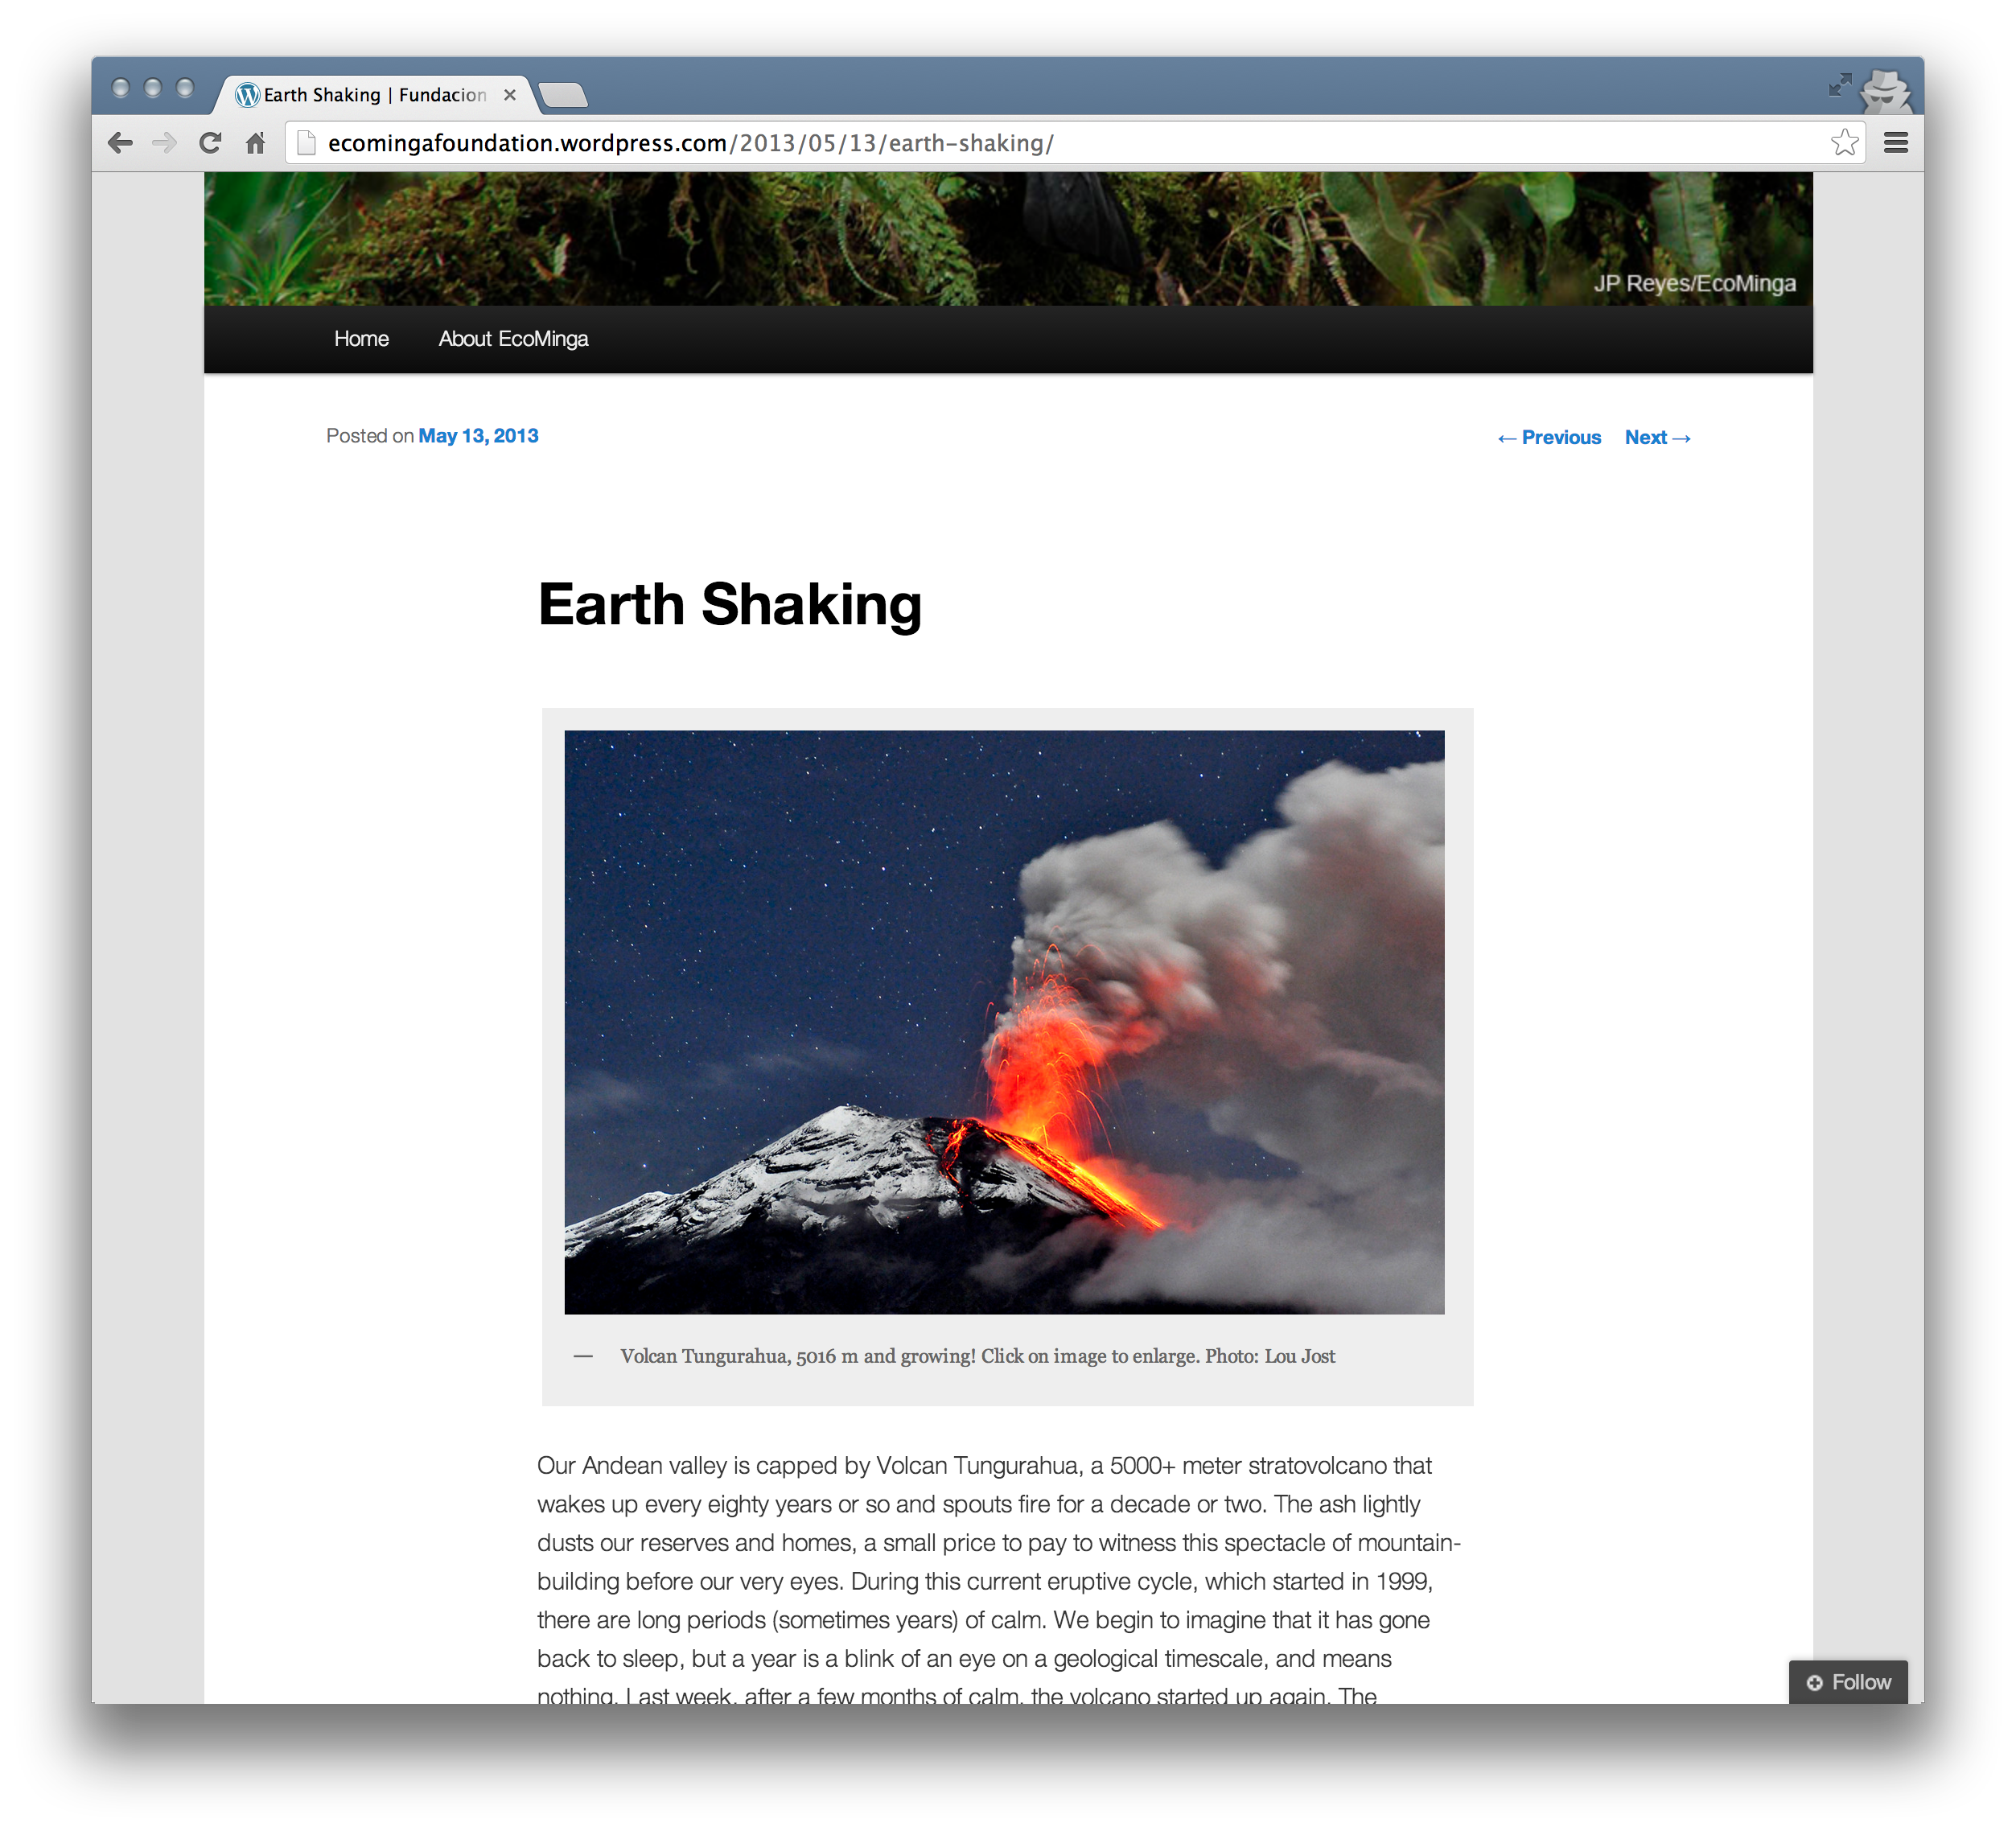Open a new tab
Viewport: 2016px width, 1831px height.
[563, 96]
